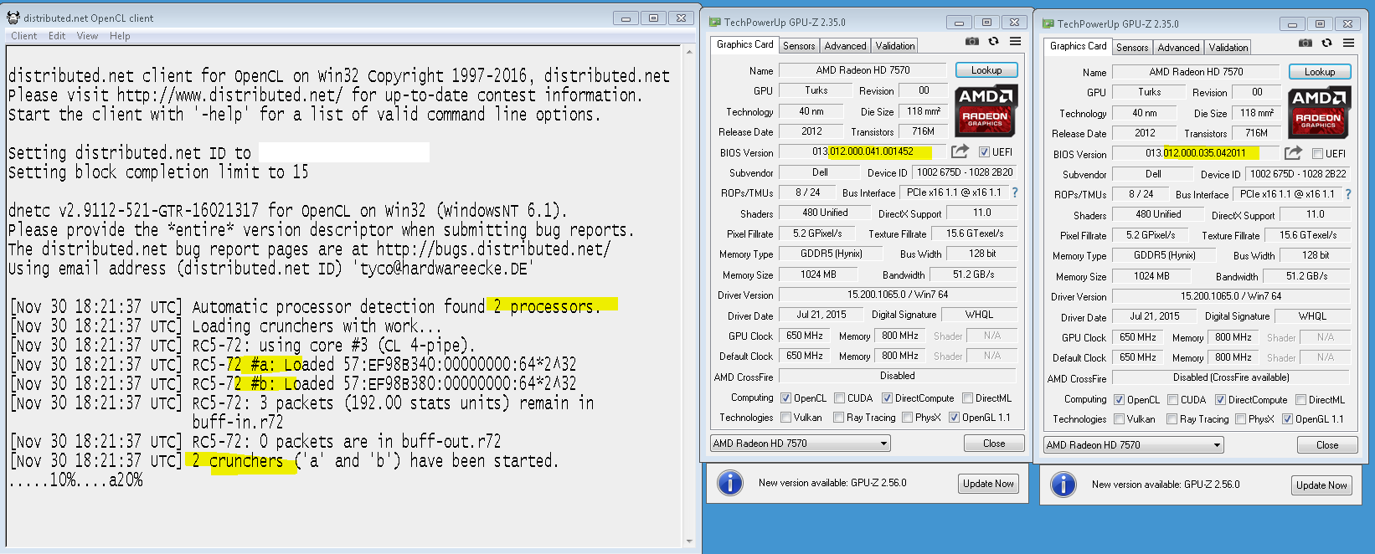The width and height of the screenshot is (1375, 554).
Task: Toggle DirectCompute checkbox in left GPU-Z window
Action: click(x=887, y=398)
